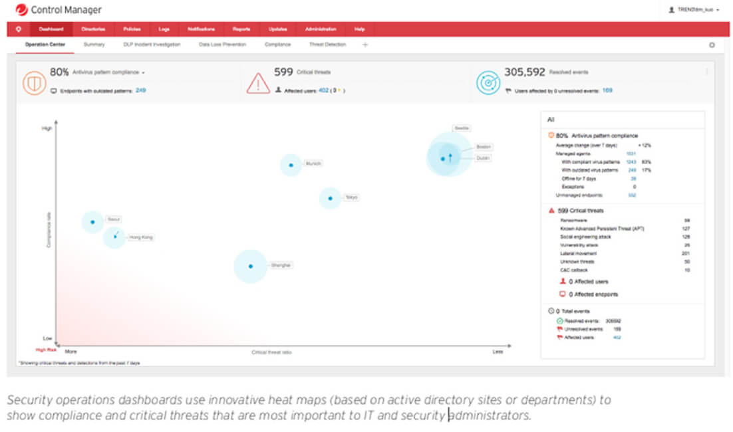
Task: Select the Hong Kong bubble on the heat map
Action: pyautogui.click(x=114, y=237)
